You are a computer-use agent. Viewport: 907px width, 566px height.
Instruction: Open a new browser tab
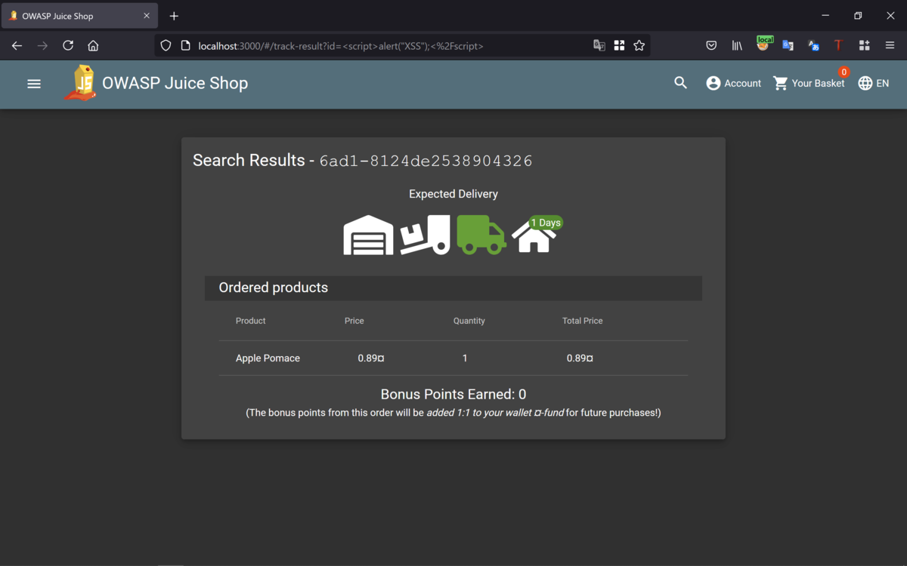pos(174,16)
